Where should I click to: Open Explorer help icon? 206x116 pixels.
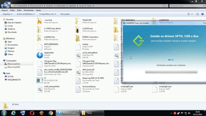click(202, 14)
